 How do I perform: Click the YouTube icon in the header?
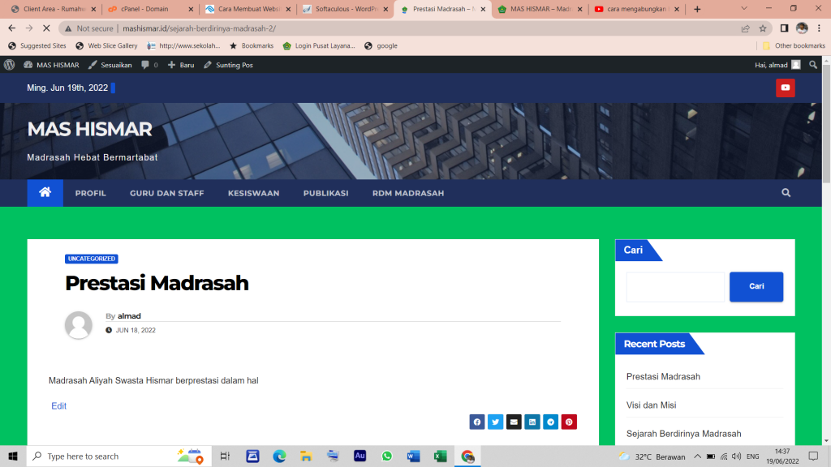[785, 88]
